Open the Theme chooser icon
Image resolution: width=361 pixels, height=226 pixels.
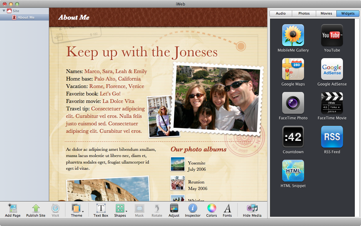[x=76, y=208]
